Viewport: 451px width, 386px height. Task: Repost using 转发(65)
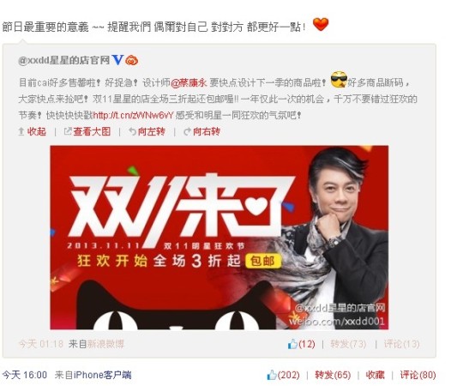coord(333,375)
